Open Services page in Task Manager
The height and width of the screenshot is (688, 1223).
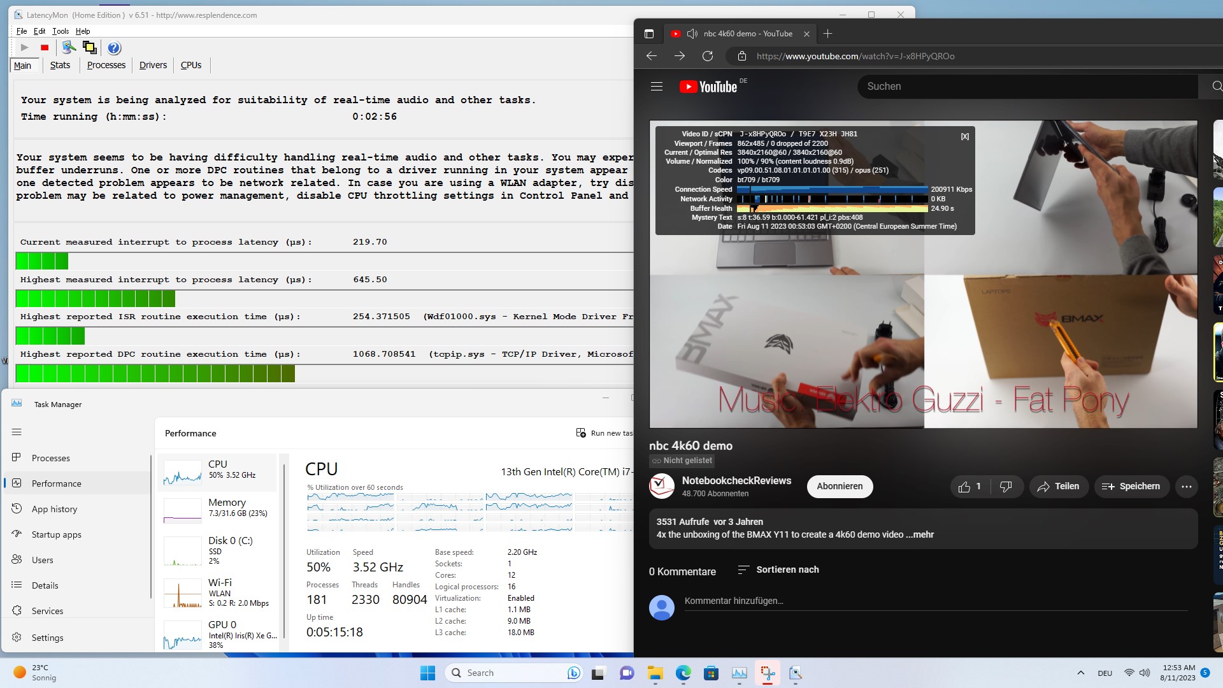(78, 612)
